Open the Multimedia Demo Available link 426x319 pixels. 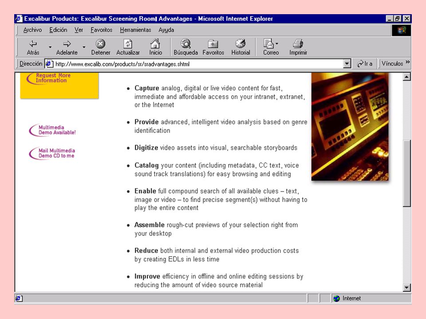52,130
